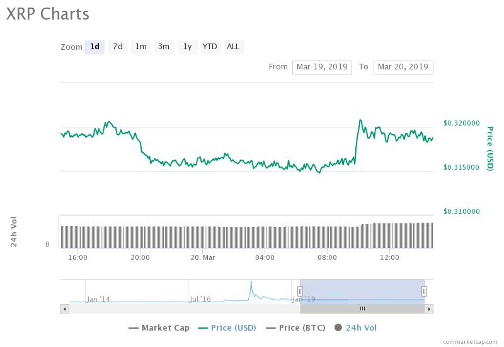Select 1y zoom range
Image resolution: width=504 pixels, height=347 pixels.
[x=187, y=47]
